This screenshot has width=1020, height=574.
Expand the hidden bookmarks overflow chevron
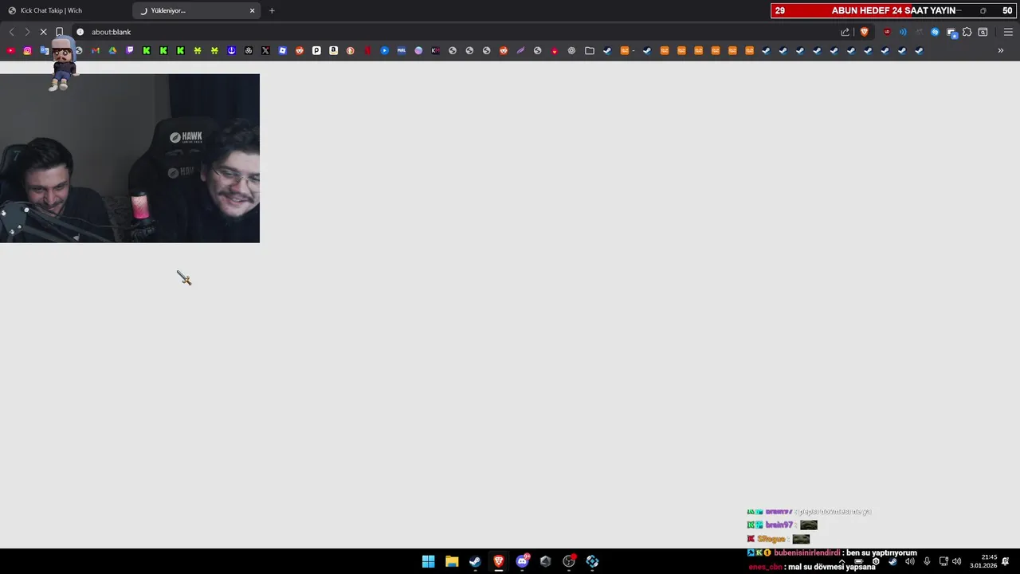(1001, 50)
